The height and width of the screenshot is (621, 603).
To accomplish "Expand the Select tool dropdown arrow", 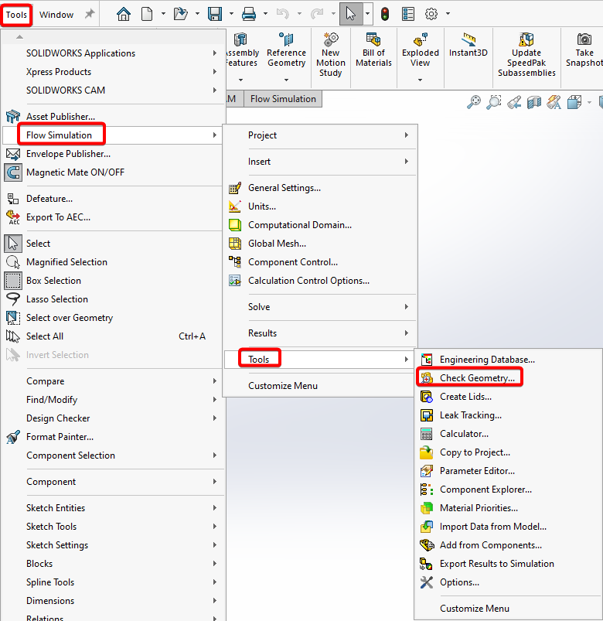I will [367, 14].
